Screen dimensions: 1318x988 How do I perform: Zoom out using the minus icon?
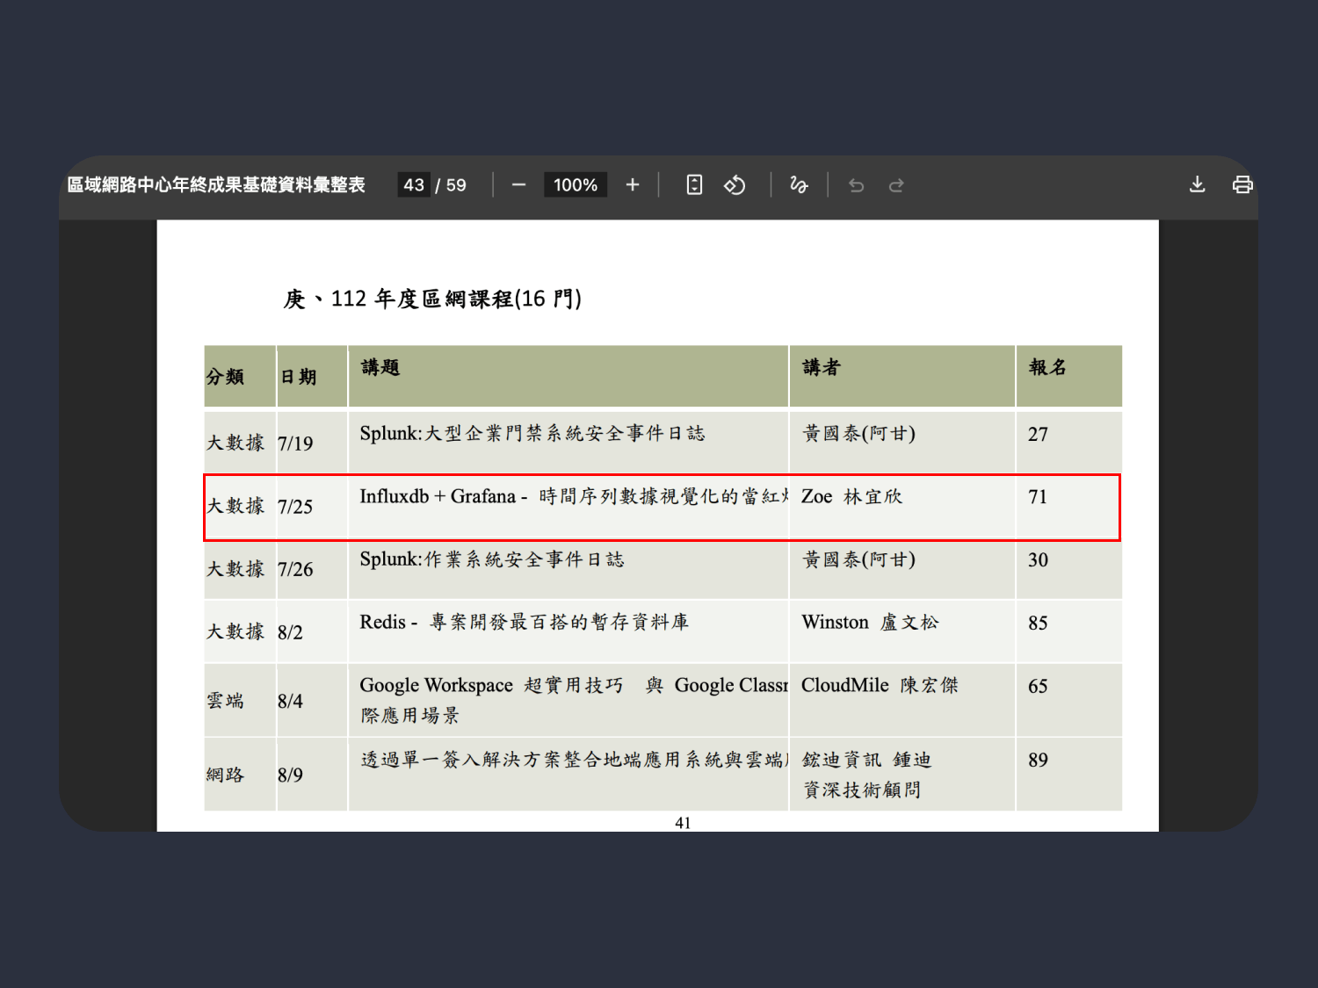click(519, 184)
